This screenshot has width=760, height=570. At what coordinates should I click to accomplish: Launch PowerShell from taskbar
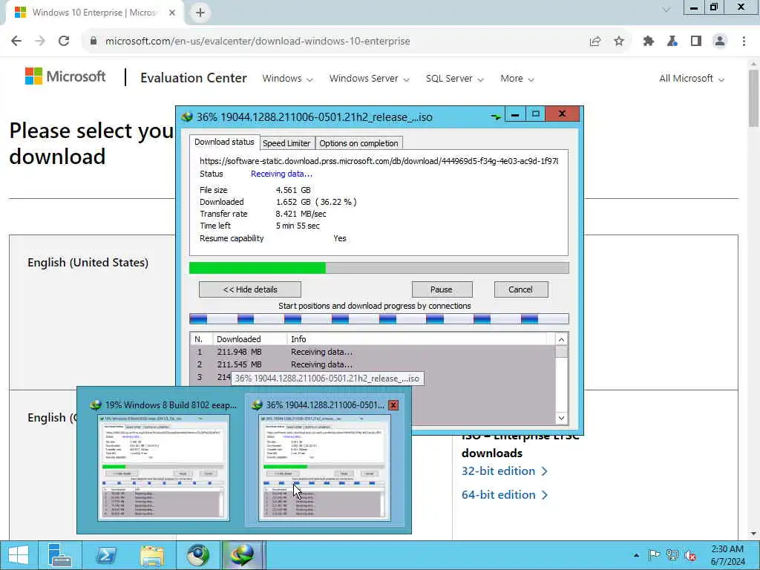click(x=105, y=555)
